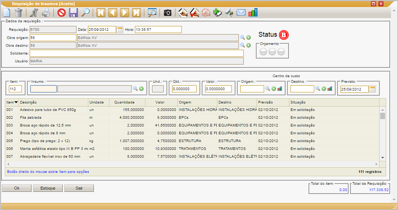The height and width of the screenshot is (210, 398).
Task: Cancel with the red prohibited icon
Action: tap(62, 13)
